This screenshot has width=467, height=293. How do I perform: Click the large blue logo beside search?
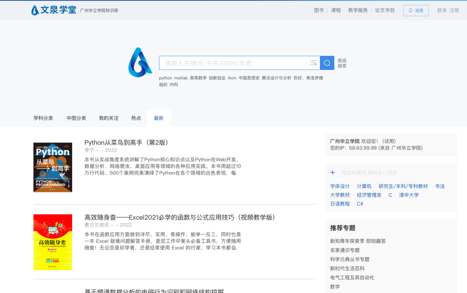tap(140, 63)
